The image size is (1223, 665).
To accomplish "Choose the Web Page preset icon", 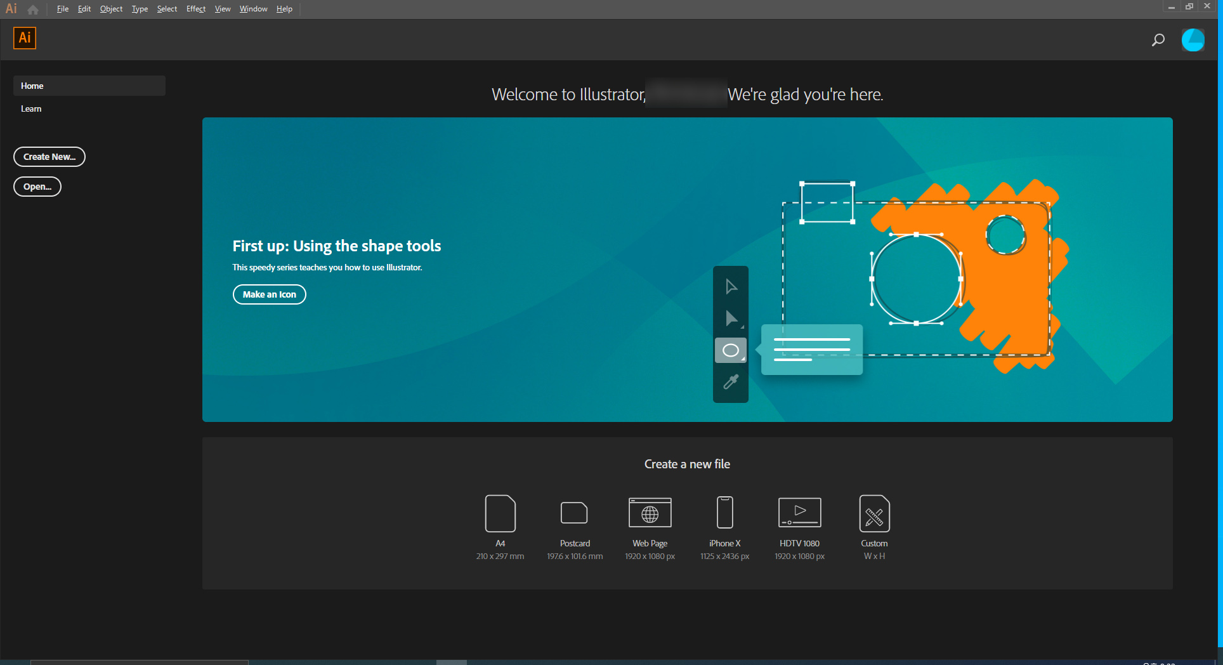I will 650,513.
